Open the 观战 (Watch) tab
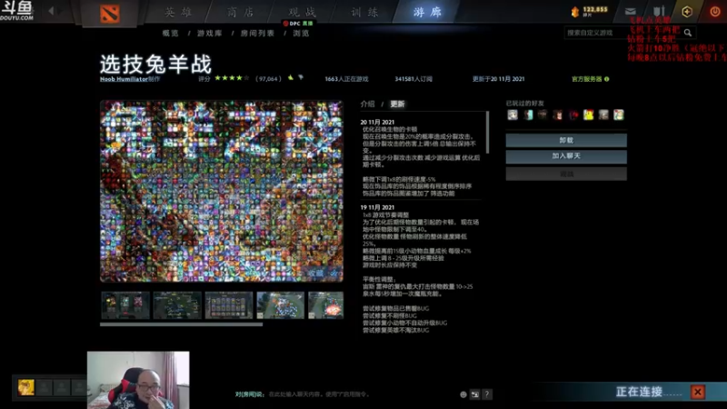Viewport: 727px width, 409px height. tap(303, 12)
